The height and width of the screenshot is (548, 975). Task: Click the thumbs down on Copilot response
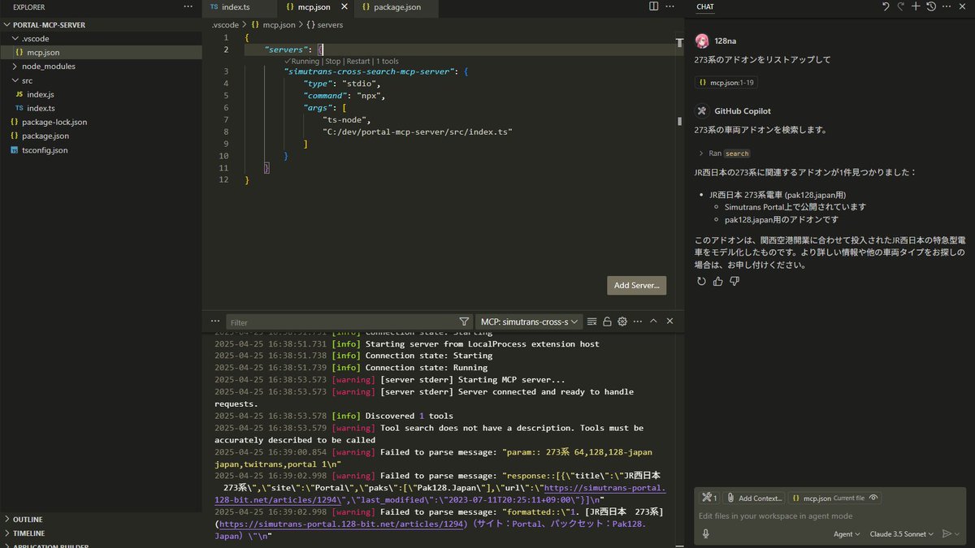coord(734,281)
